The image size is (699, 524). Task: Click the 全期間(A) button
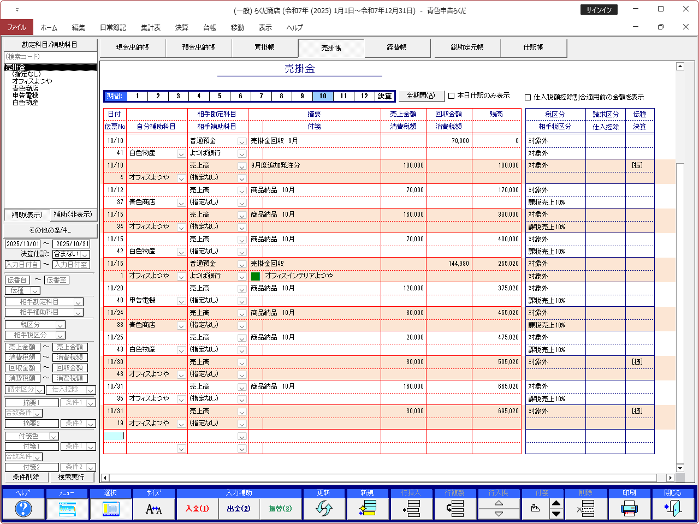click(421, 96)
